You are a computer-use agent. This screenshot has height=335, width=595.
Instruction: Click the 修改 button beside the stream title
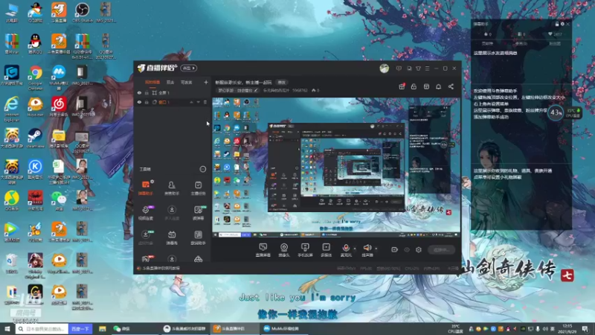click(282, 83)
